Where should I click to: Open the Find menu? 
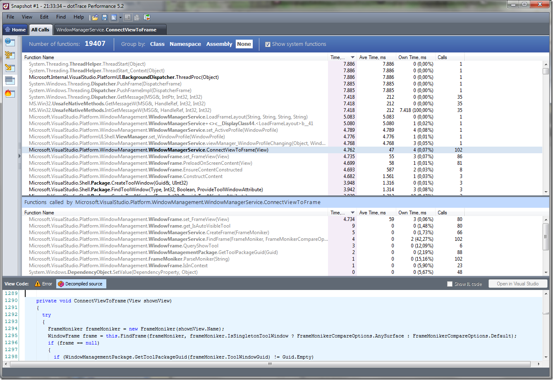point(61,17)
